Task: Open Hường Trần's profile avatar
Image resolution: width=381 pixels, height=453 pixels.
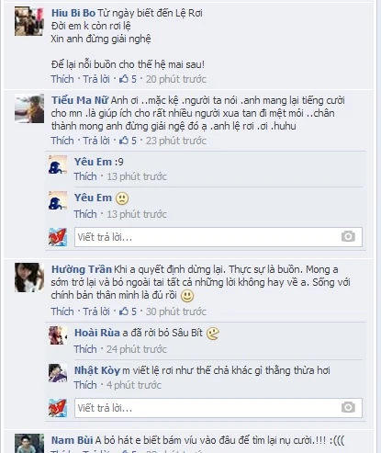Action: (x=29, y=277)
